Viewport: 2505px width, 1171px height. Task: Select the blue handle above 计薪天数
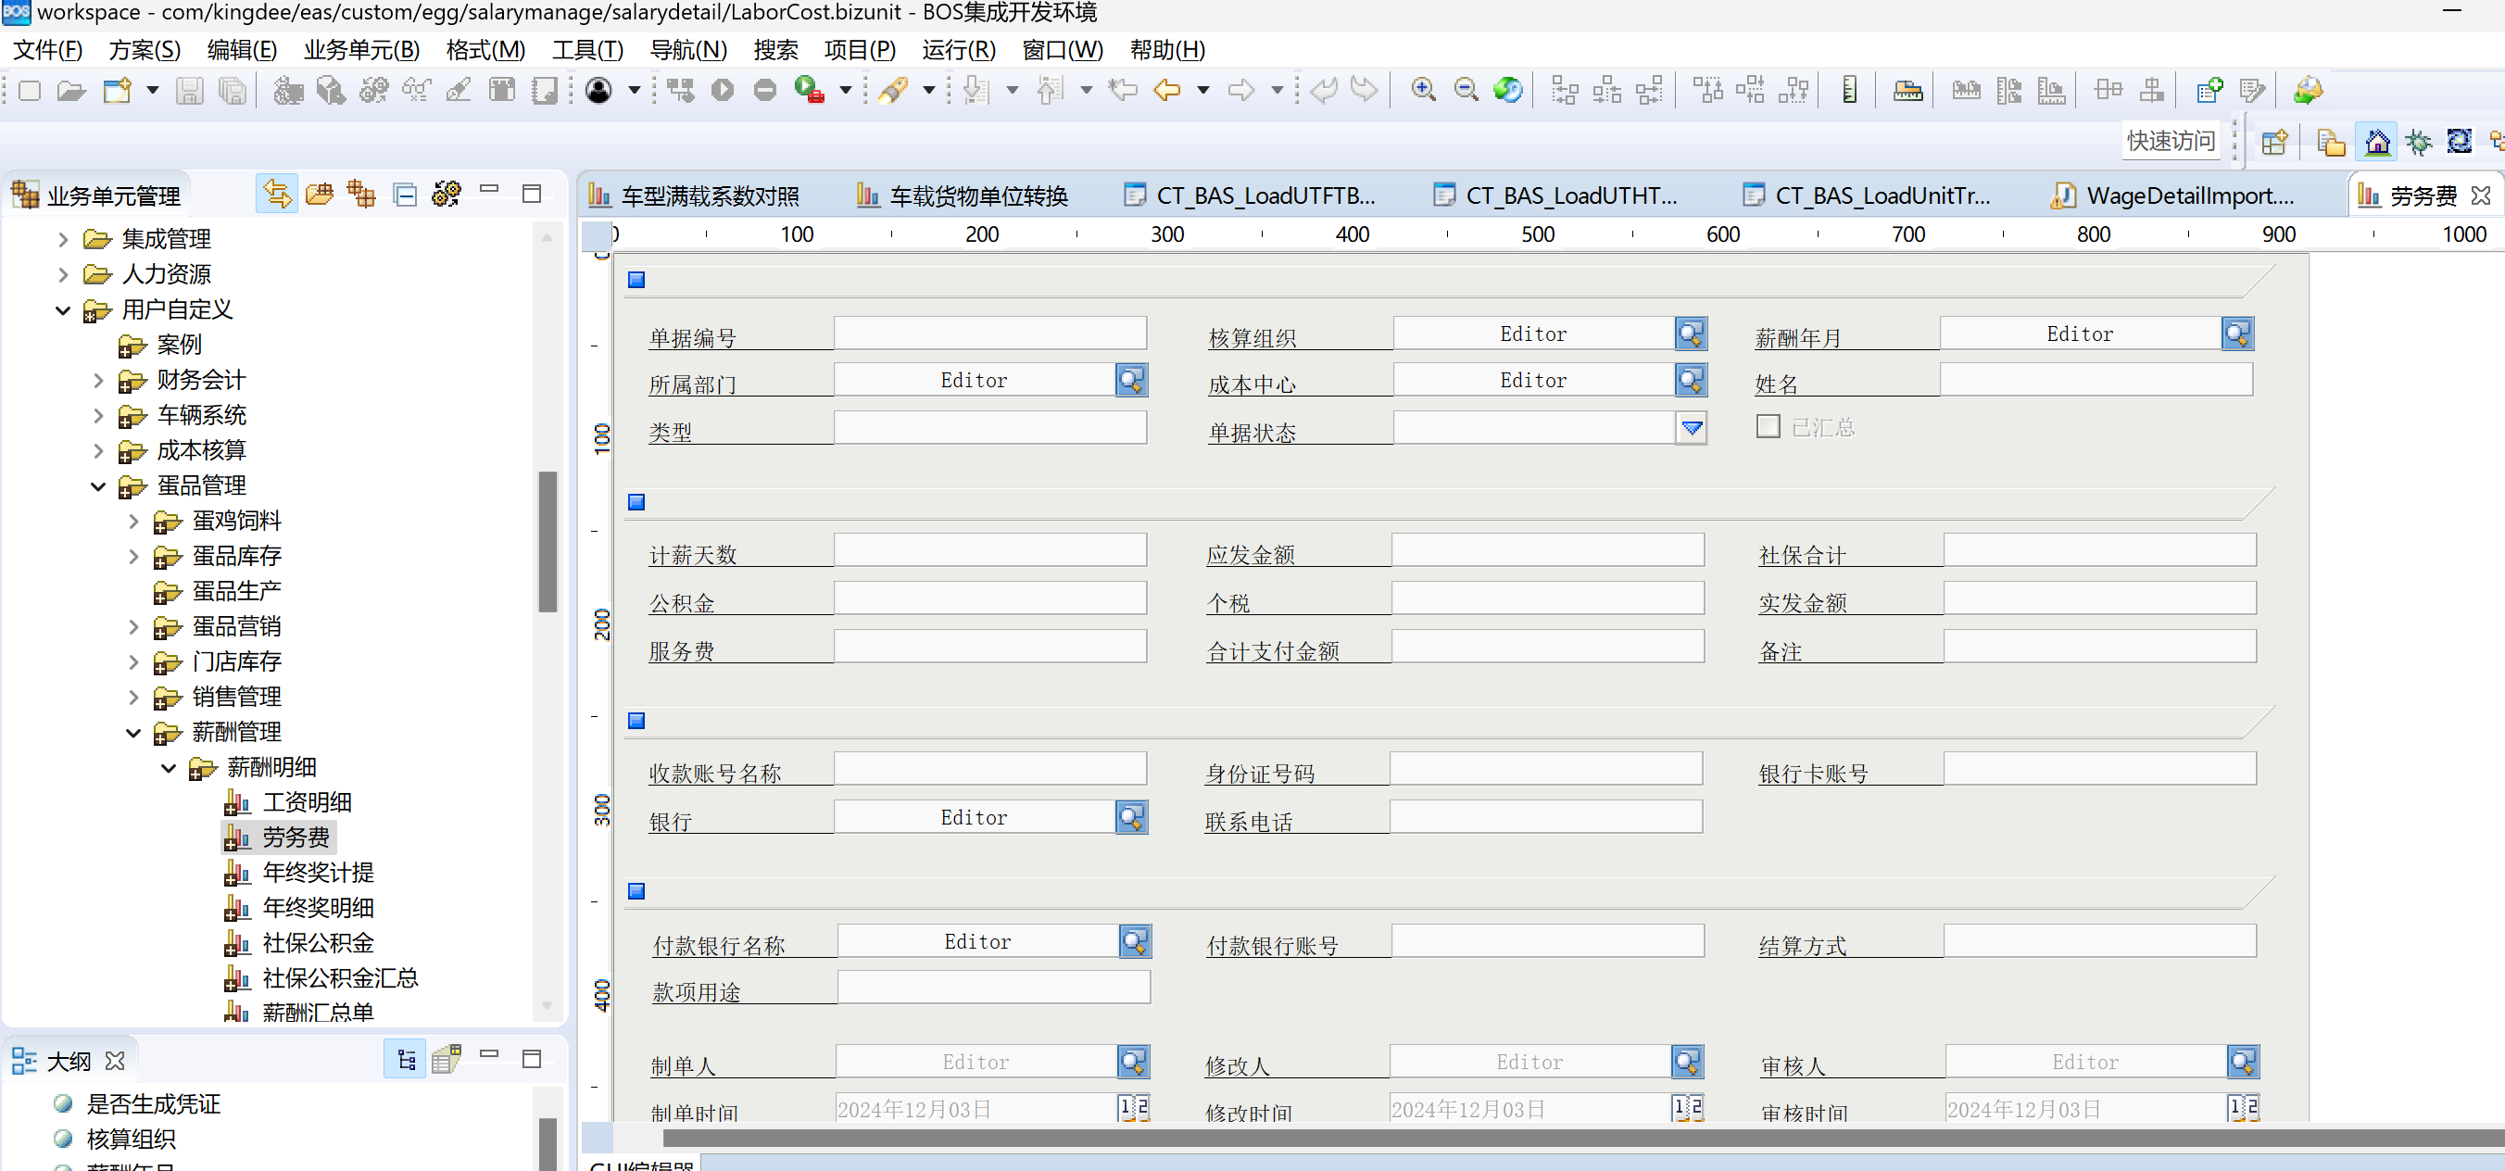(x=636, y=502)
